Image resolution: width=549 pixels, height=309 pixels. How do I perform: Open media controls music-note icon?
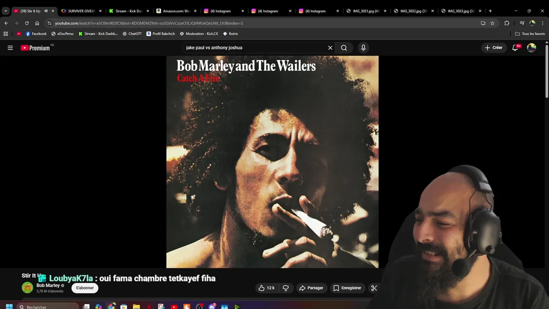[x=522, y=23]
